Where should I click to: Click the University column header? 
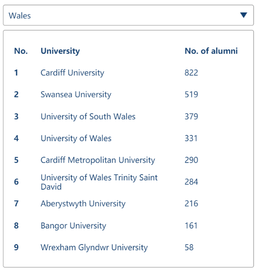point(60,51)
